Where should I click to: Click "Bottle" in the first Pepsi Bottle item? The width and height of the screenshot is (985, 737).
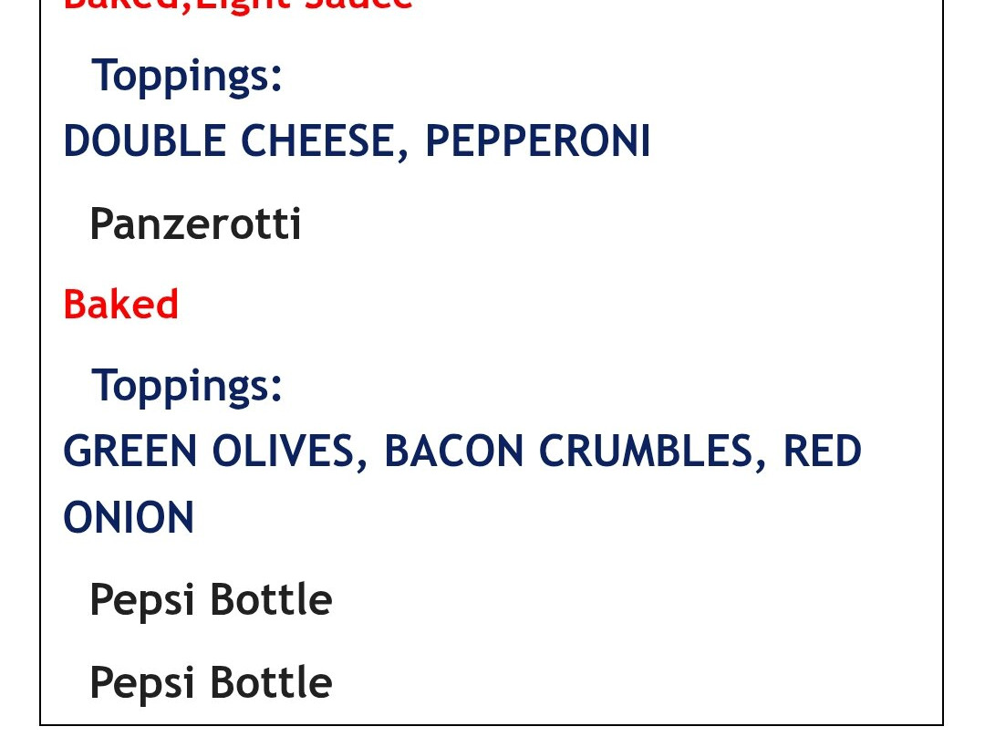pos(271,600)
